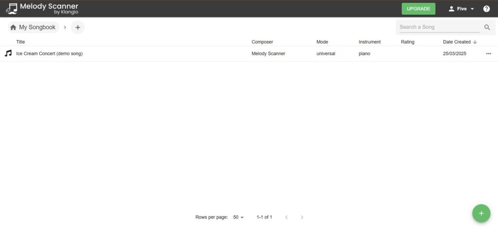498x227 pixels.
Task: Click the 1-1 of 1 pagination text
Action: (x=264, y=217)
